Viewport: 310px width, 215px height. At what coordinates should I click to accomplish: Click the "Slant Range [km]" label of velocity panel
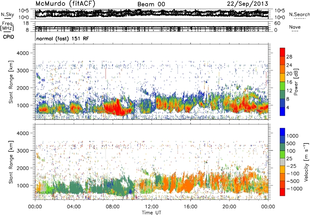pos(11,162)
